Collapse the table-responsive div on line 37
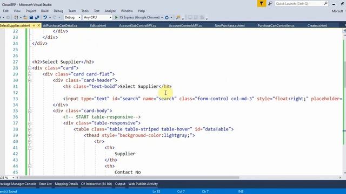 [x=29, y=123]
